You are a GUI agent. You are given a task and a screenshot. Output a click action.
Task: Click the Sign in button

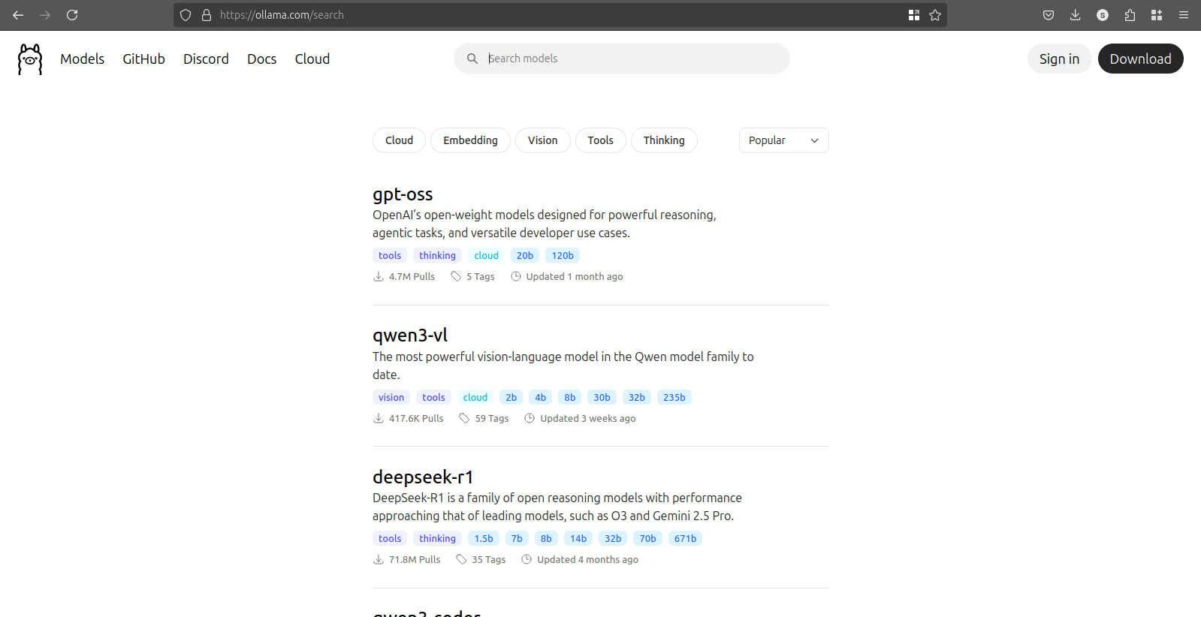point(1059,59)
